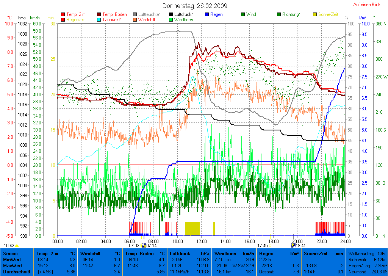Image resolution: width=388 pixels, height=276 pixels.
Task: Click the blue Regen legend square
Action: point(207,14)
